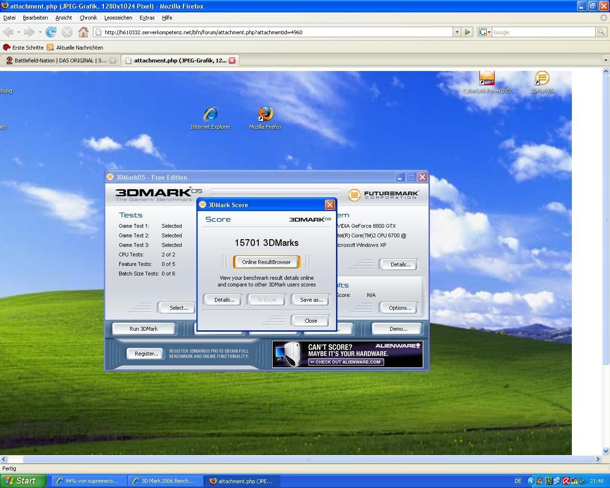This screenshot has width=610, height=488.
Task: Close the attachment.php tab
Action: pos(232,61)
